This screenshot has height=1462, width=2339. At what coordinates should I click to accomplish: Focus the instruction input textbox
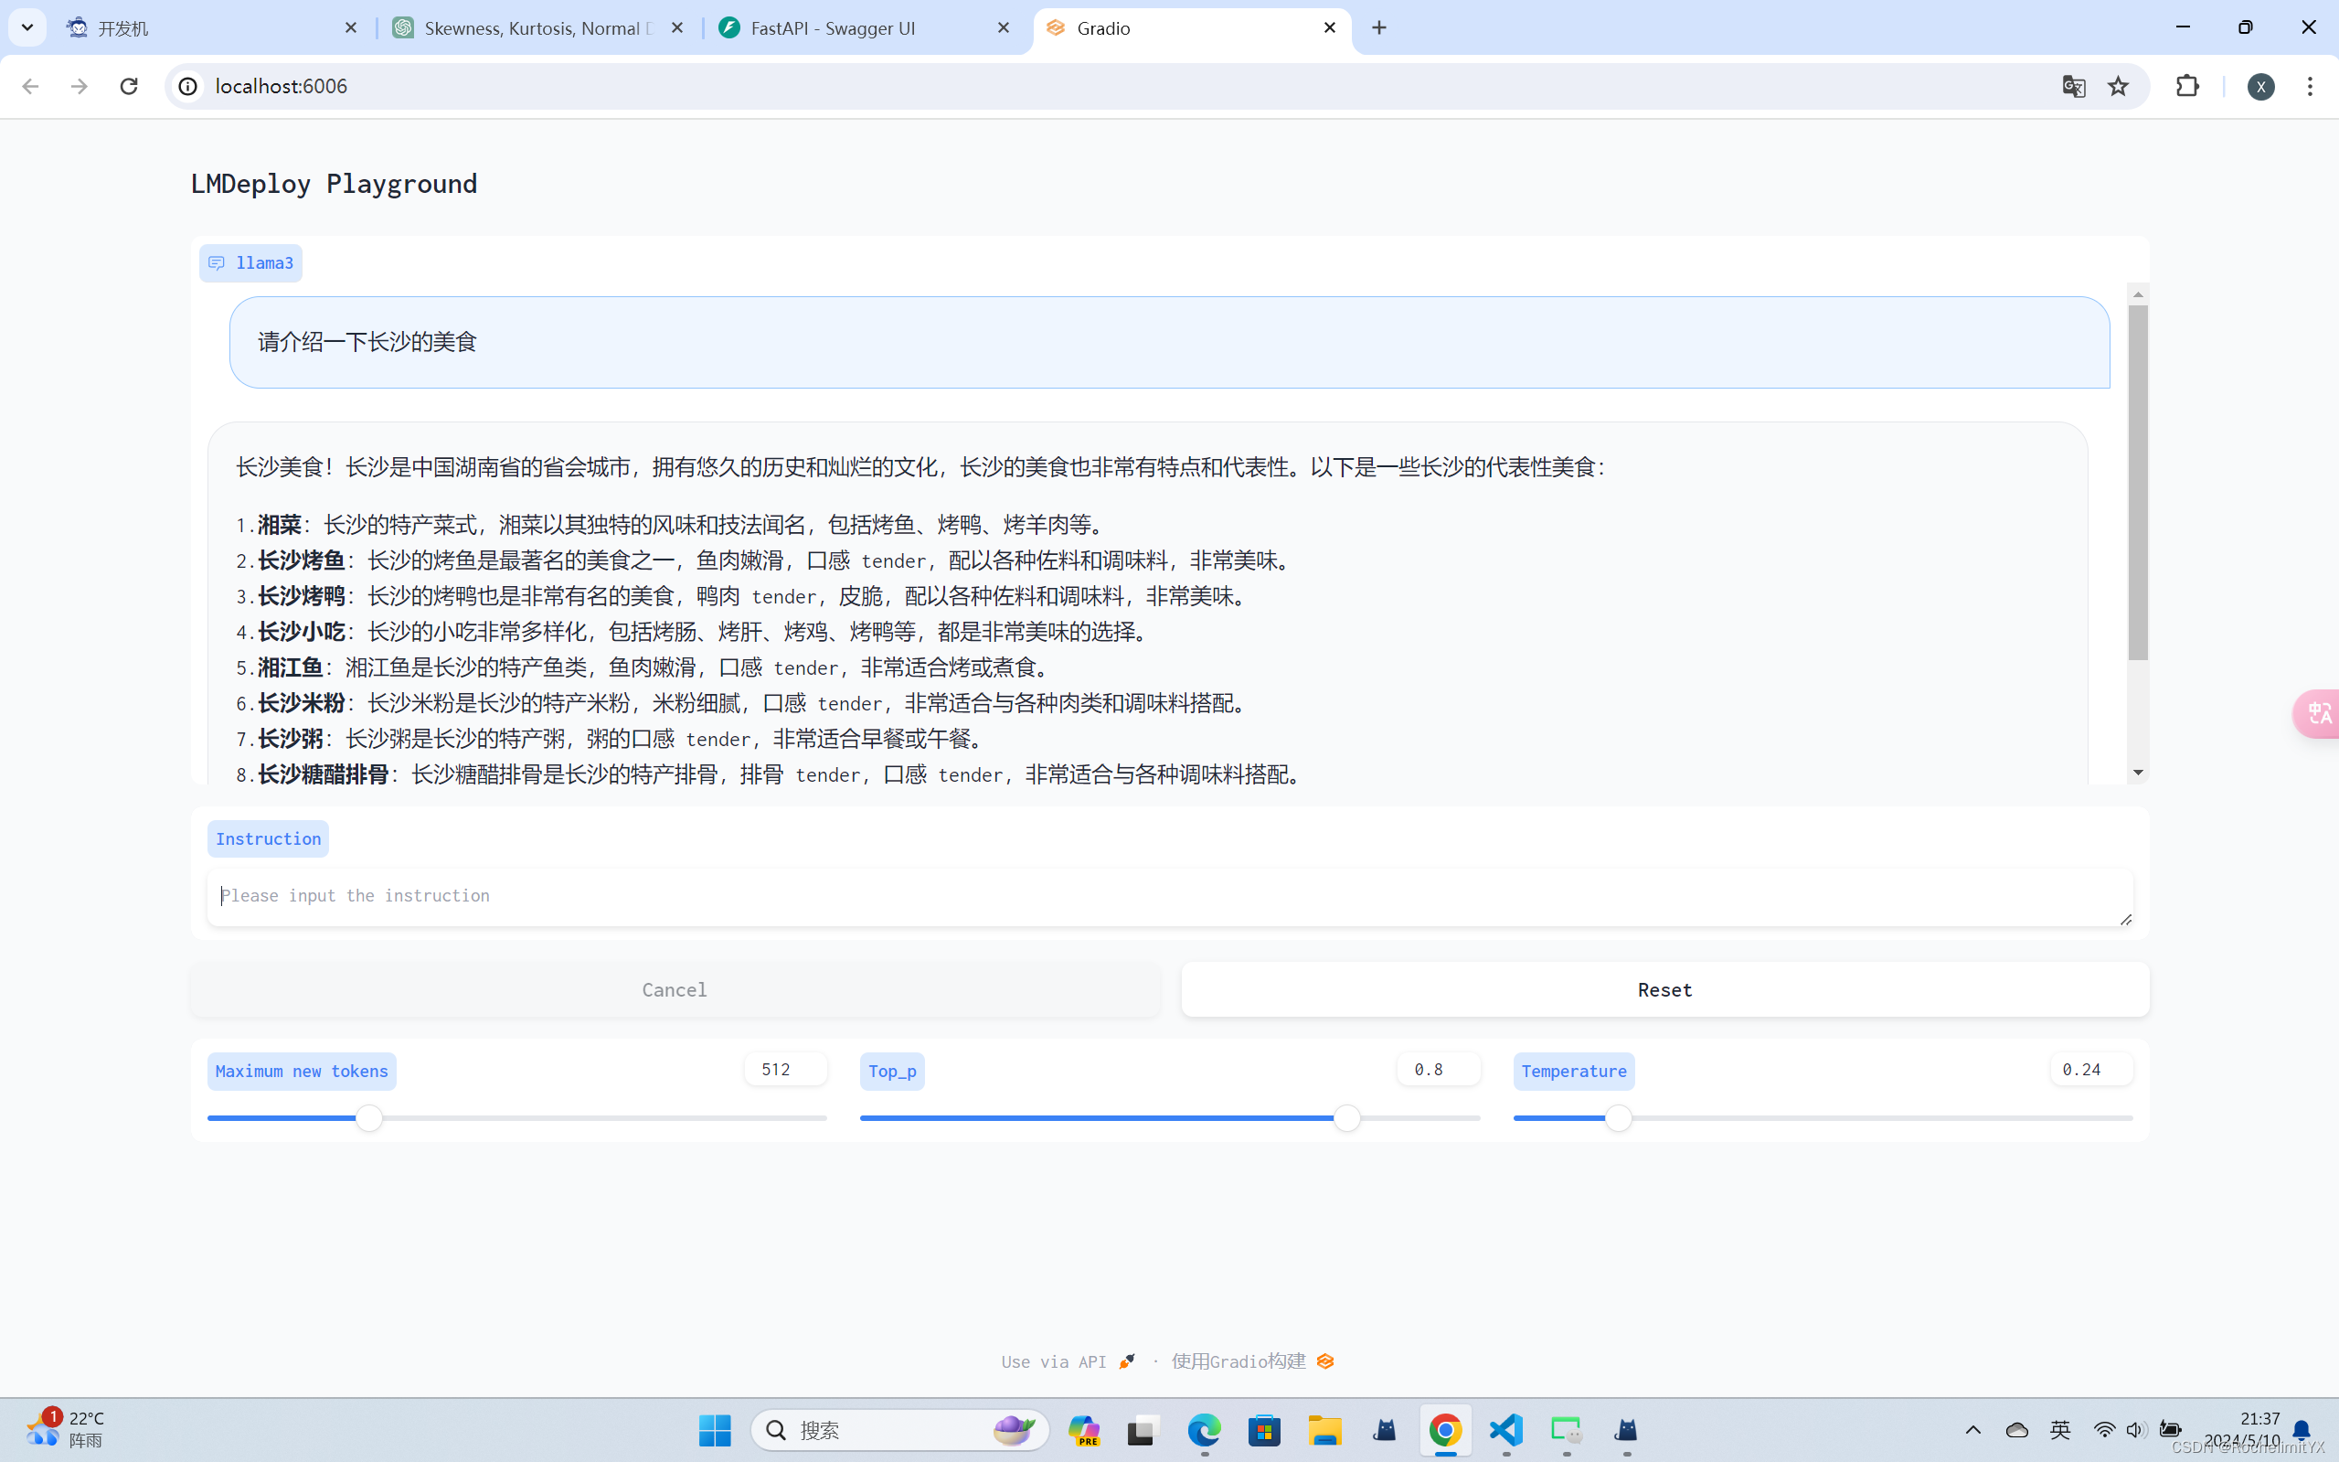(x=1170, y=896)
